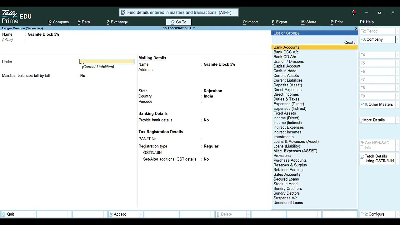
Task: Select Expenses (Indirect) group
Action: pyautogui.click(x=314, y=108)
